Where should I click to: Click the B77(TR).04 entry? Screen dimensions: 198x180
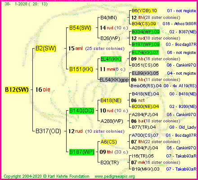point(144,127)
